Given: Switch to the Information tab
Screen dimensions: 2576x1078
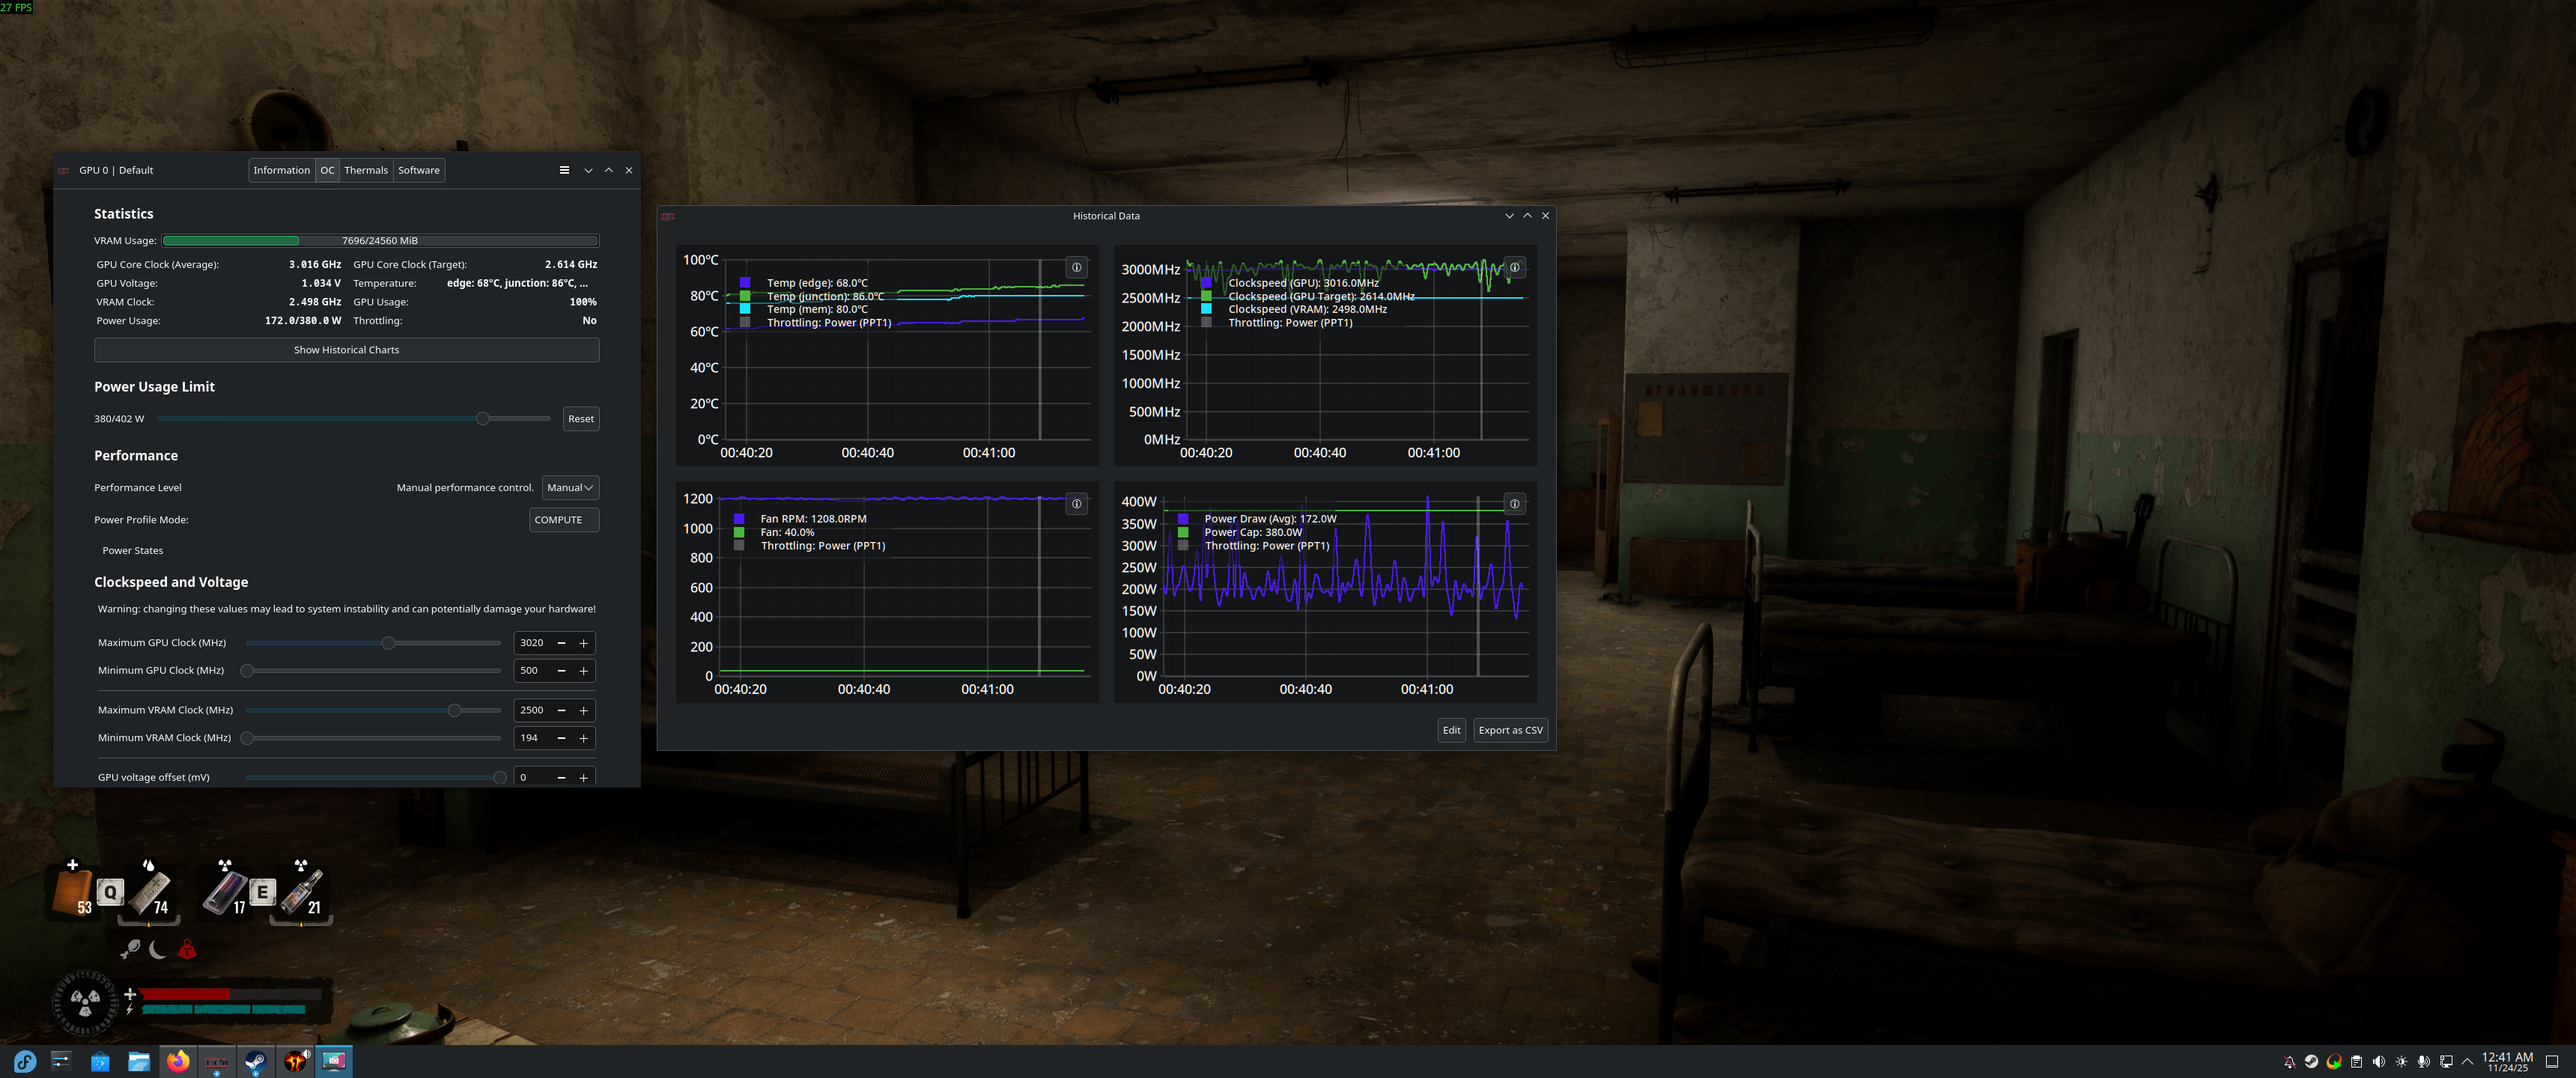Looking at the screenshot, I should [281, 170].
